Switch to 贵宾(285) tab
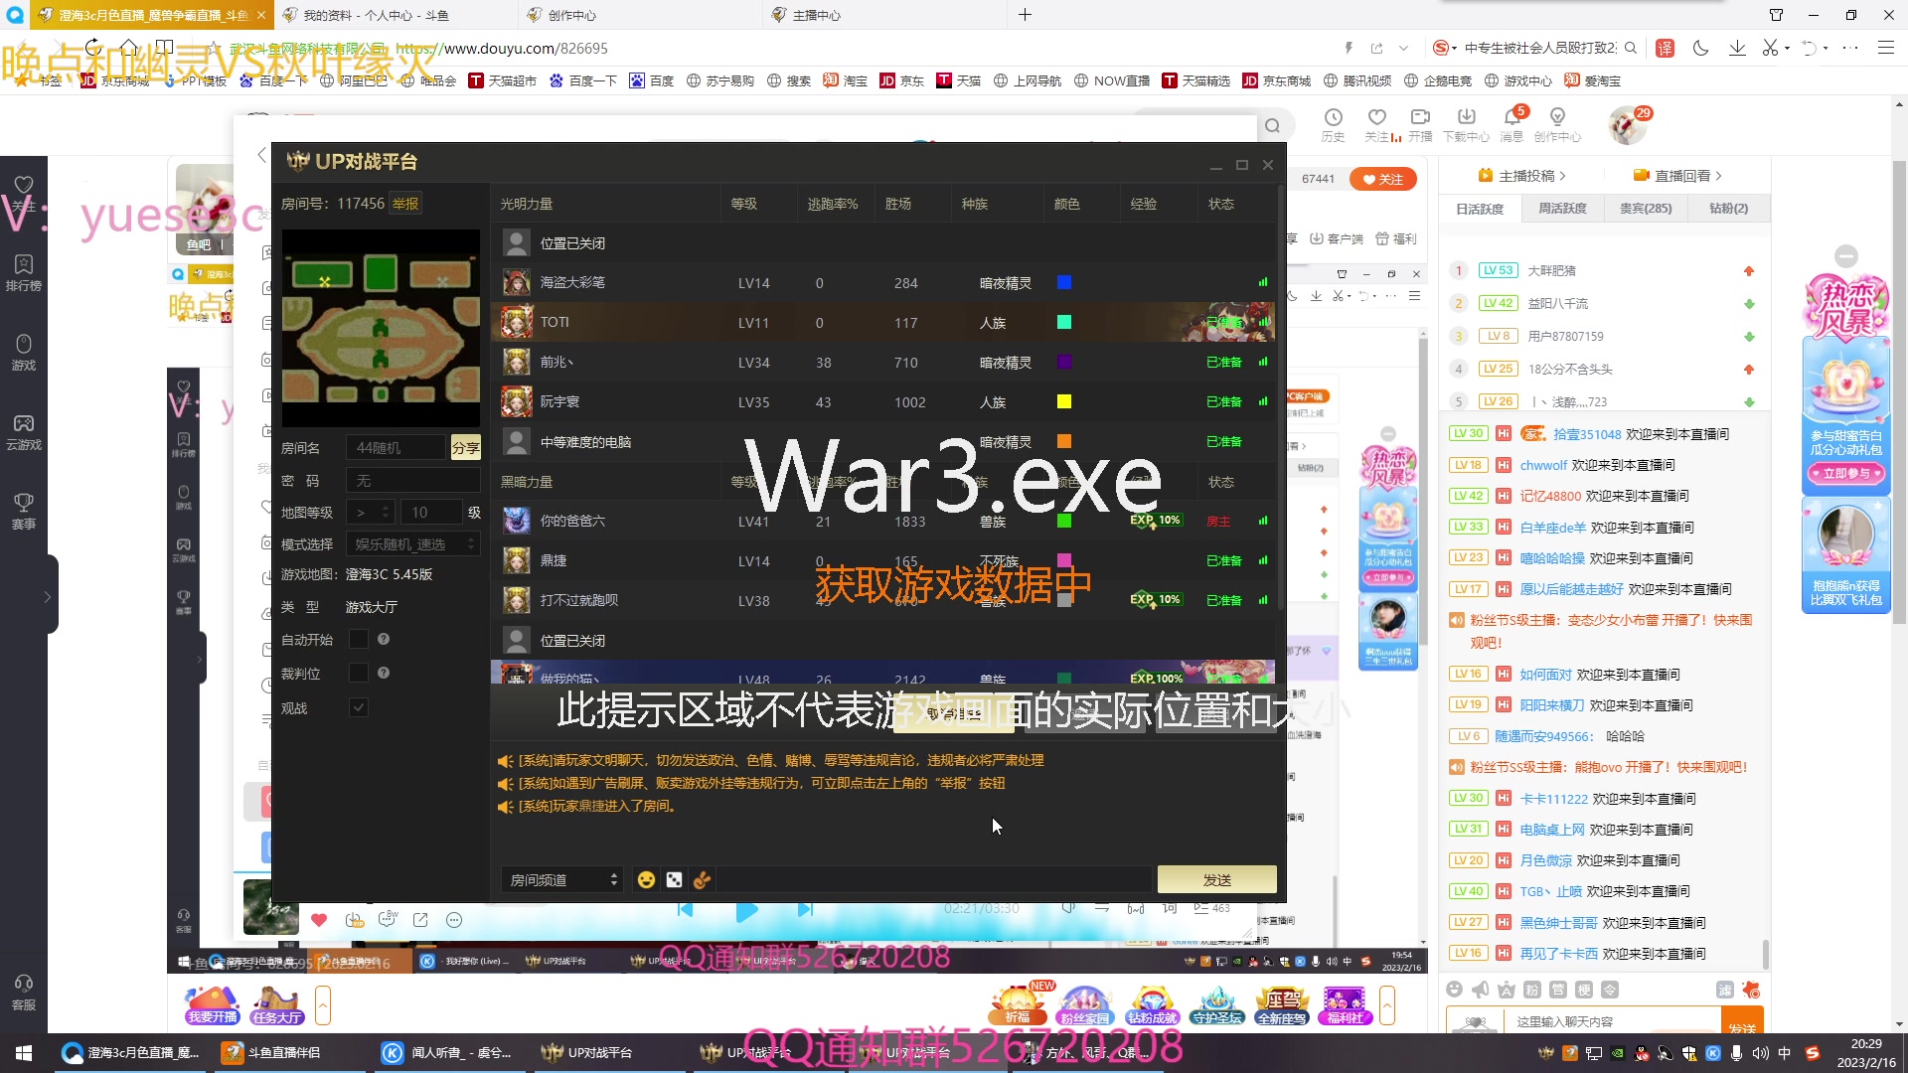1908x1073 pixels. tap(1646, 209)
